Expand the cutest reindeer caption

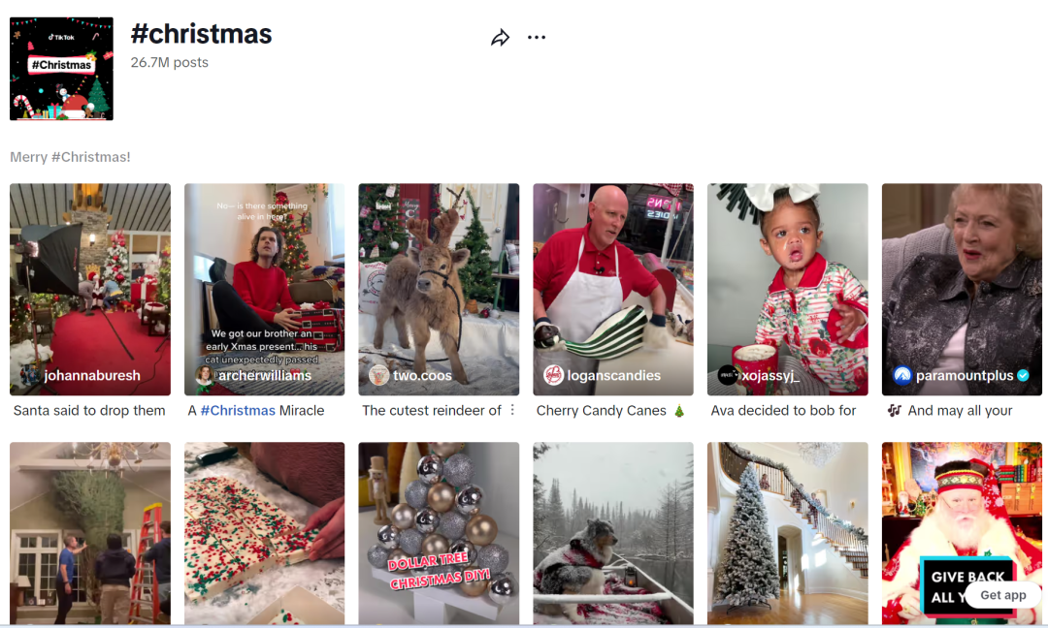click(x=512, y=410)
